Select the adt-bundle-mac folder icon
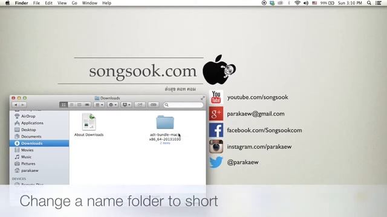Screen dimensions: 387x217 tap(165, 122)
